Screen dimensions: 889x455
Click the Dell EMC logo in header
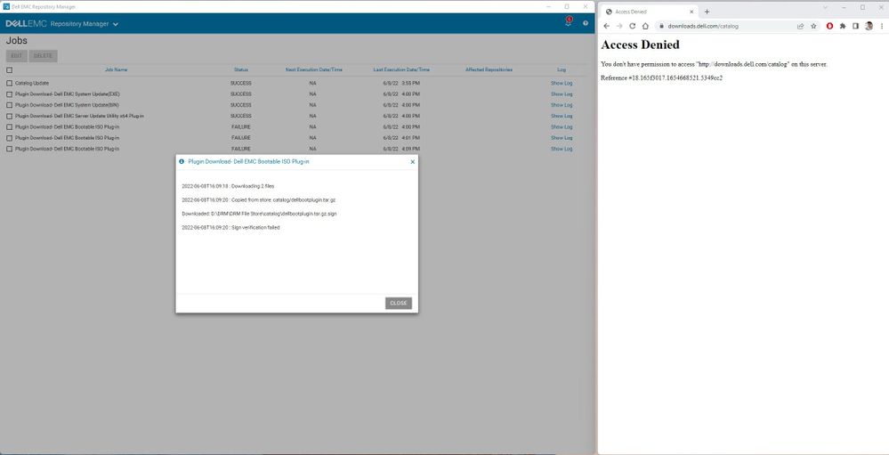point(26,24)
